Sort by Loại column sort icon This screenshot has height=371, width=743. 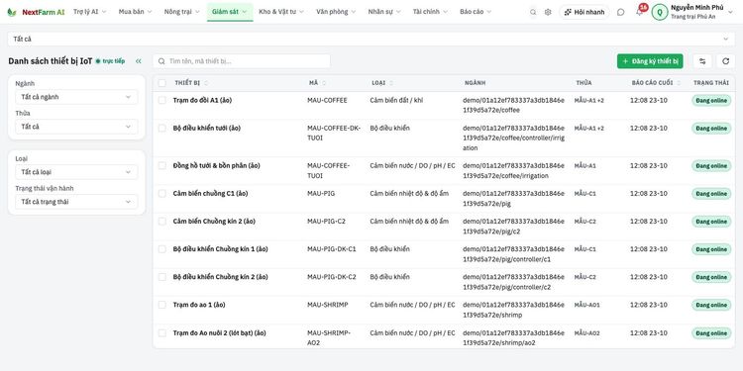pos(390,83)
